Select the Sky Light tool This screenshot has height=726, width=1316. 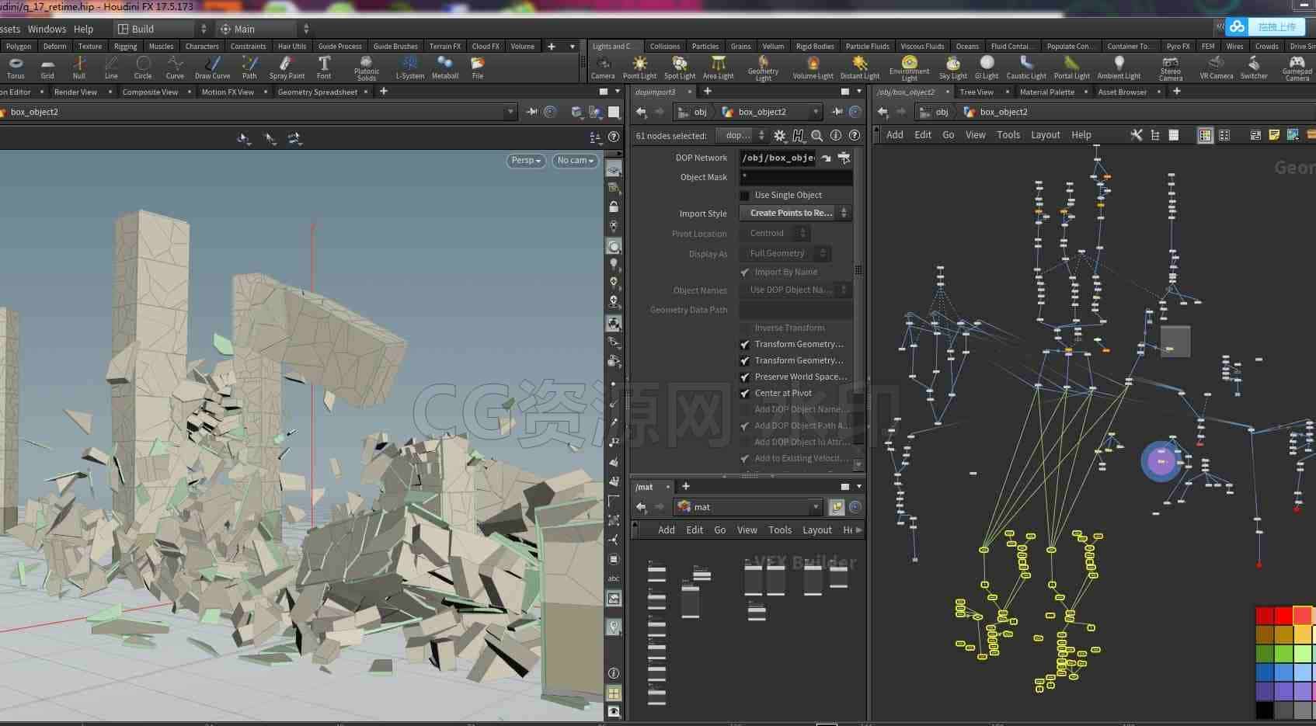(952, 68)
